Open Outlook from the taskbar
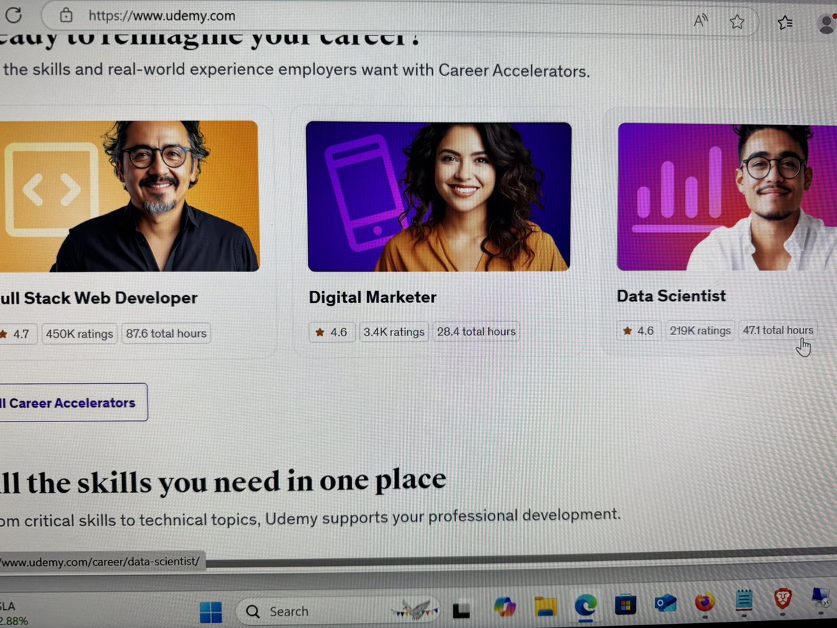Viewport: 837px width, 628px height. pos(665,603)
